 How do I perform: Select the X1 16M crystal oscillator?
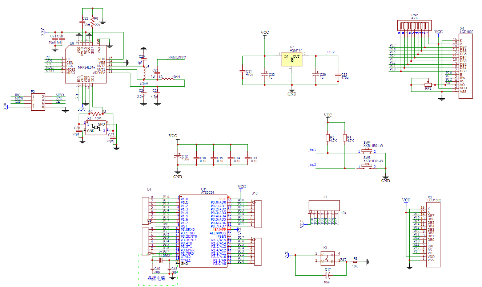pyautogui.click(x=96, y=127)
